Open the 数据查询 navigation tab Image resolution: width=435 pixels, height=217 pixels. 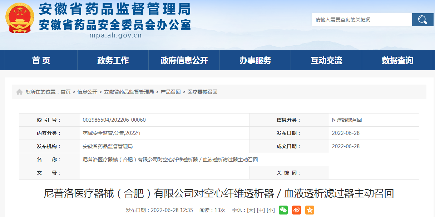(397, 60)
